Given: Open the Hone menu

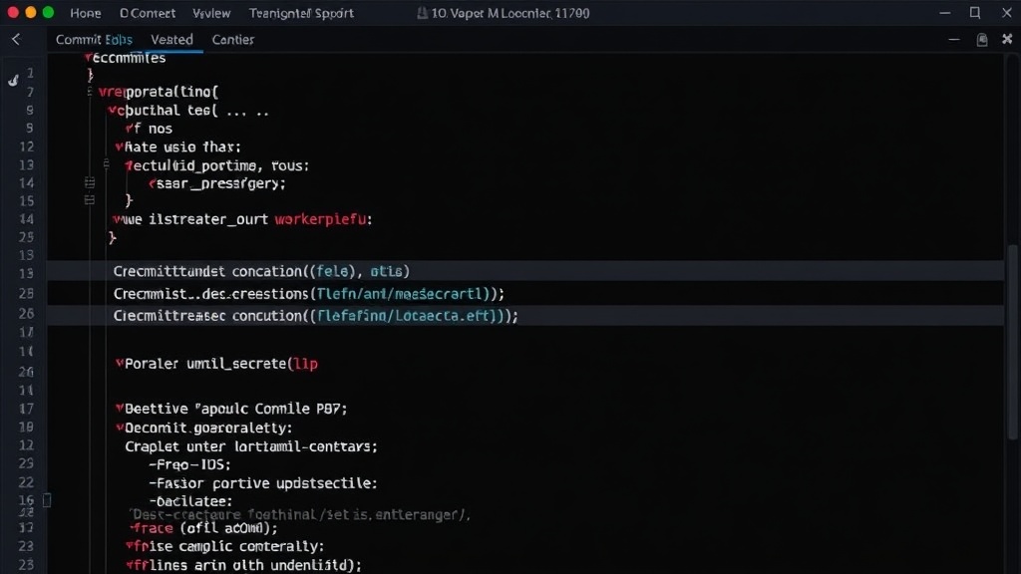Looking at the screenshot, I should coord(86,13).
